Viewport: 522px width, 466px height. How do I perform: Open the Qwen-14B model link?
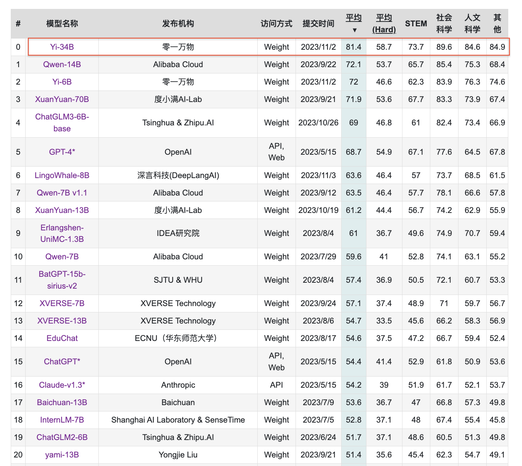pos(62,64)
